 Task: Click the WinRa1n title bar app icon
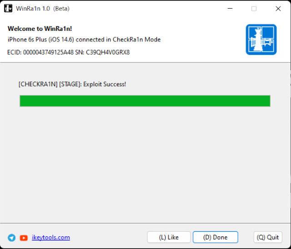pos(8,9)
